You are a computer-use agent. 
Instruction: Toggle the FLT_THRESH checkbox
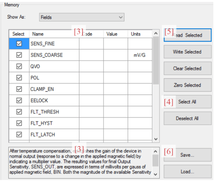coord(19,112)
